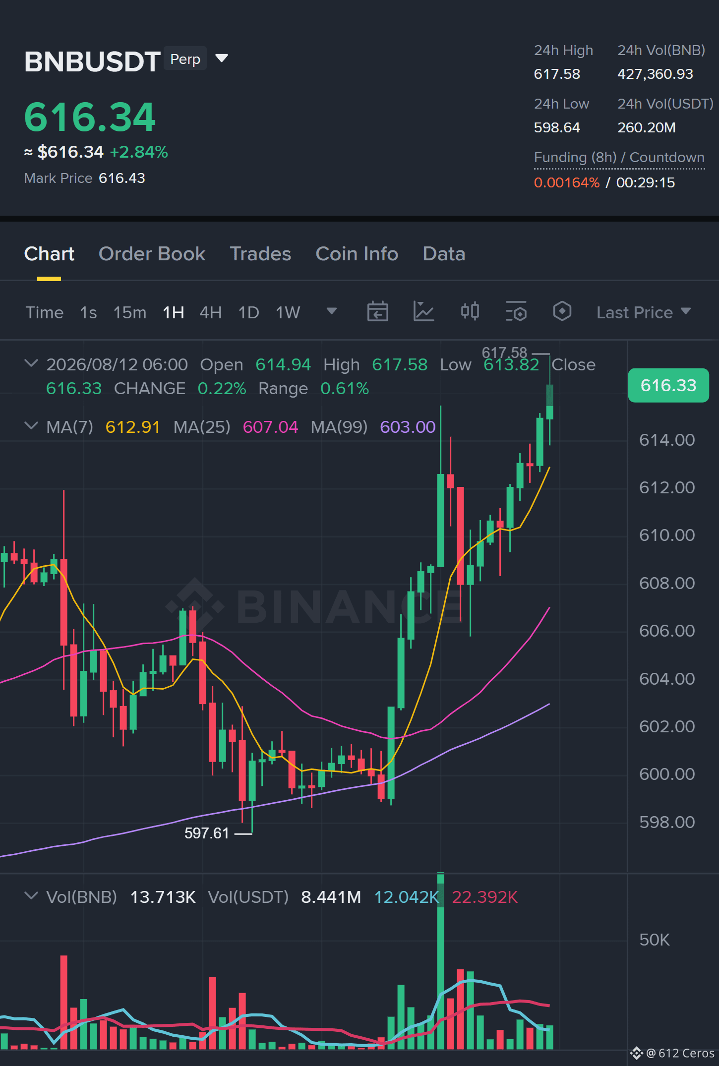The image size is (719, 1066).
Task: Switch to the Order Book tab
Action: point(152,254)
